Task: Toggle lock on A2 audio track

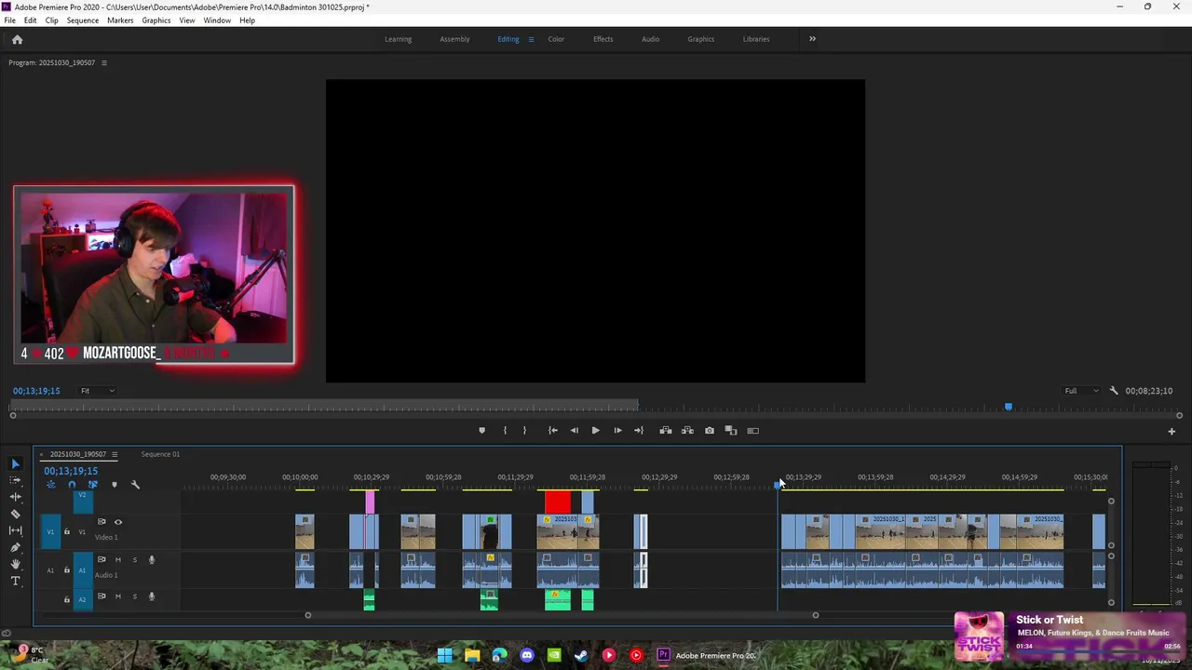Action: click(x=66, y=599)
